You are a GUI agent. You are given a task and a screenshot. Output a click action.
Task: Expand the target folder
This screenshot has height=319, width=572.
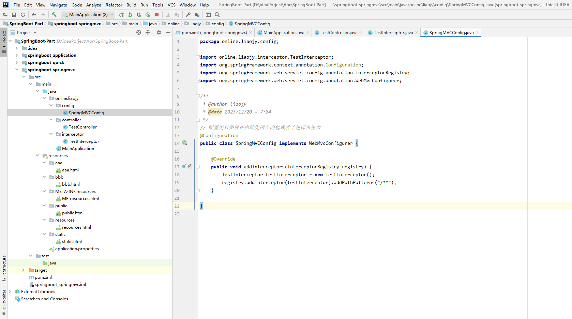(24, 270)
